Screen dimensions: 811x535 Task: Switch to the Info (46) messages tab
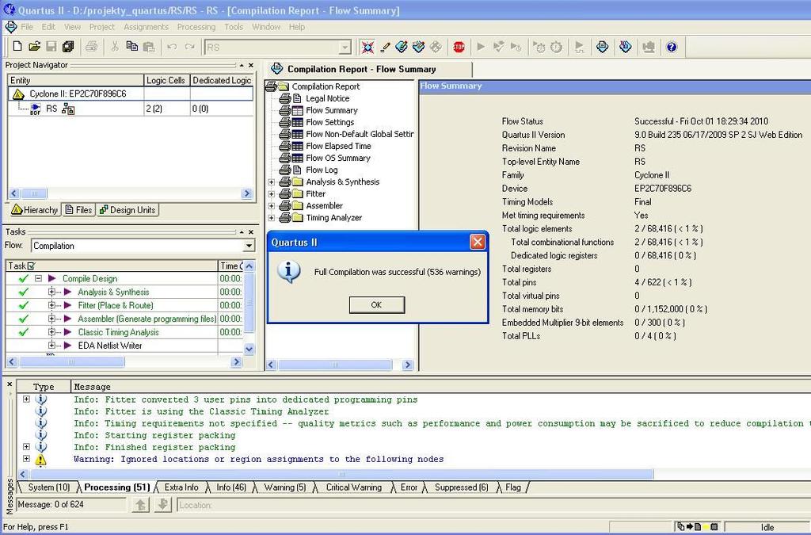point(231,487)
